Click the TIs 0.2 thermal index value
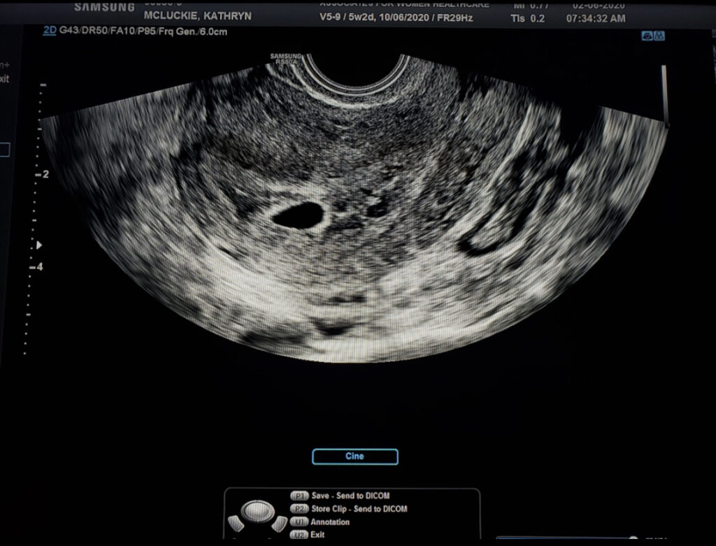This screenshot has height=546, width=716. tap(528, 18)
